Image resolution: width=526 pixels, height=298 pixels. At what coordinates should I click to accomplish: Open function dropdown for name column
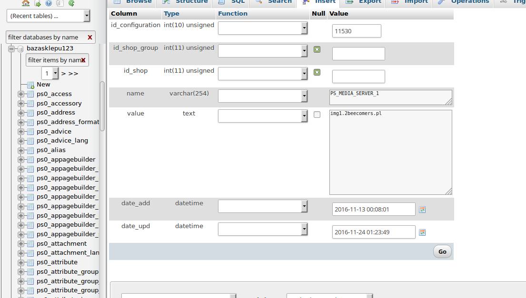coord(263,96)
